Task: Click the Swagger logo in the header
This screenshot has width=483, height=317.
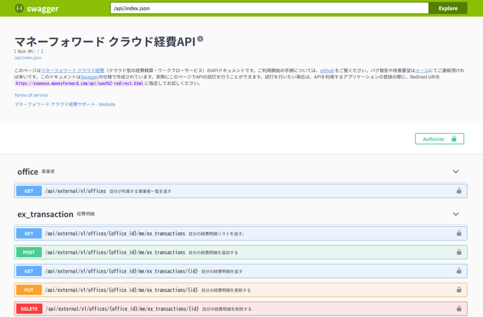Action: coord(36,8)
